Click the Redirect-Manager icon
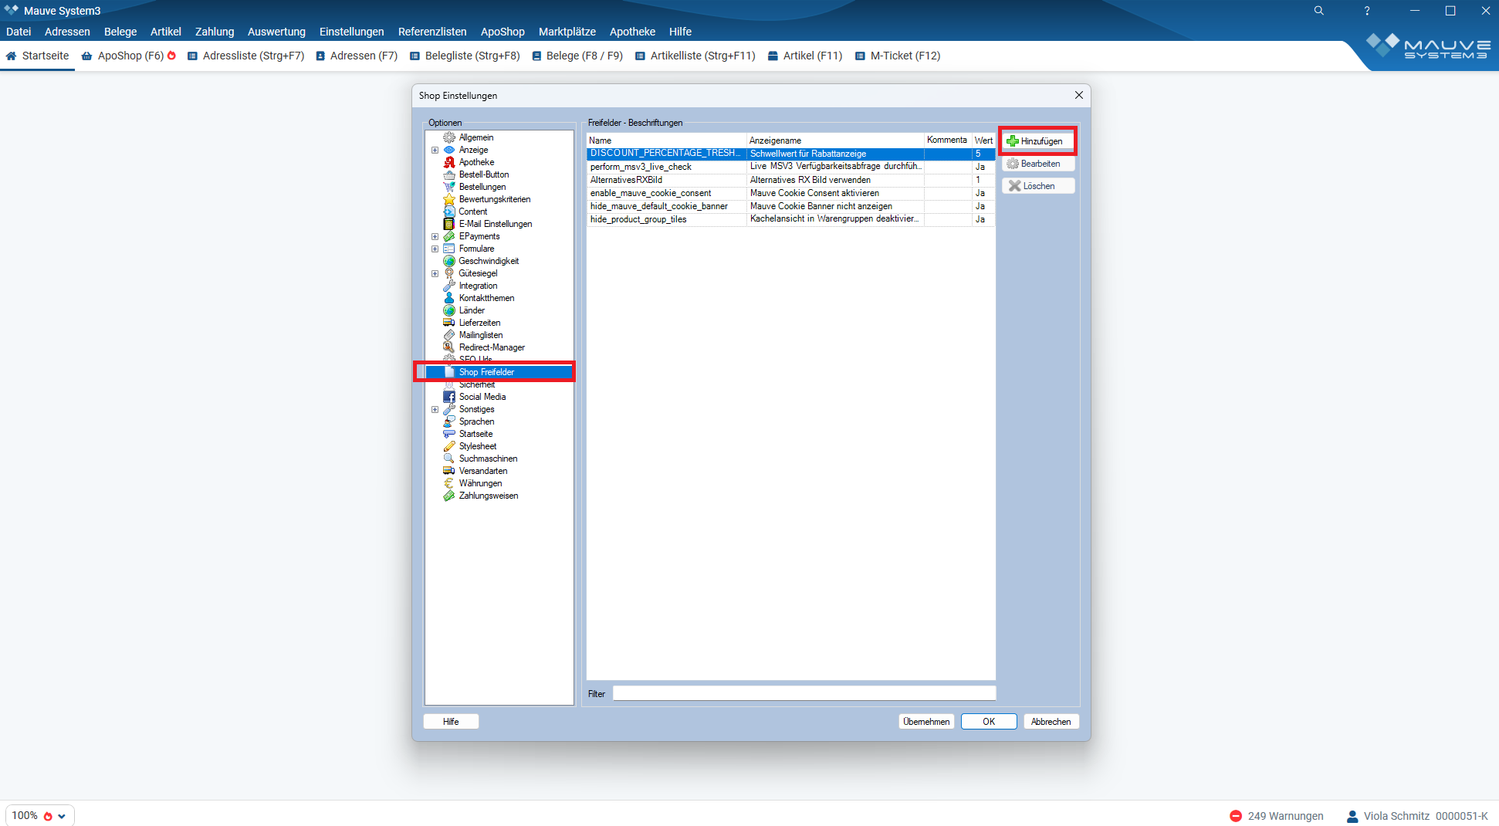 449,347
